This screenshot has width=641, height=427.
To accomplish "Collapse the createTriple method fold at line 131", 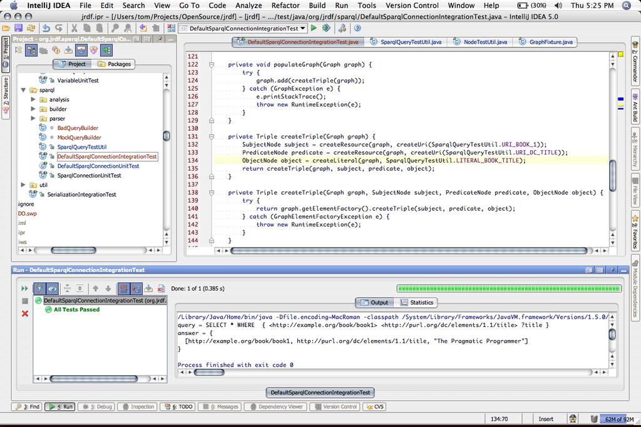I will [x=212, y=137].
